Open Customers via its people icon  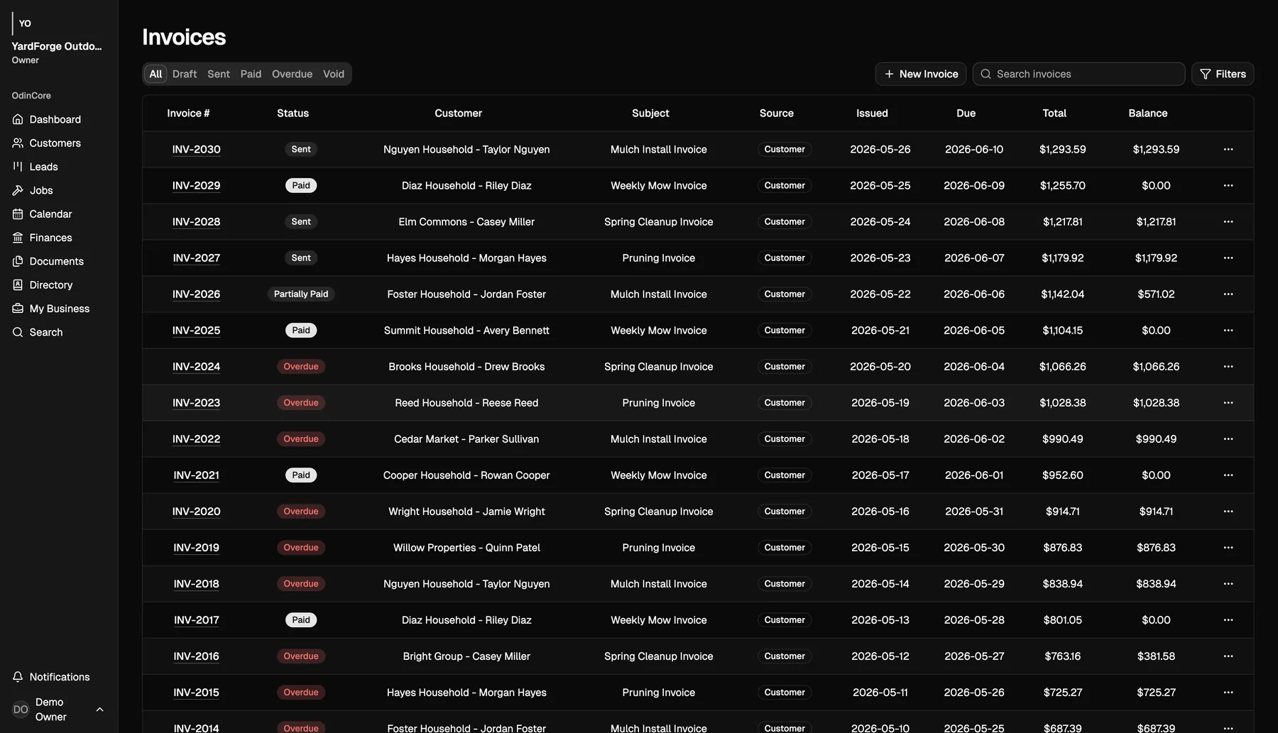pyautogui.click(x=18, y=143)
